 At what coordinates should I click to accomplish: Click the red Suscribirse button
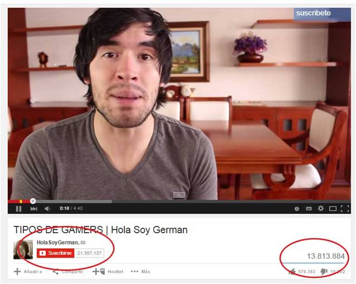56,253
